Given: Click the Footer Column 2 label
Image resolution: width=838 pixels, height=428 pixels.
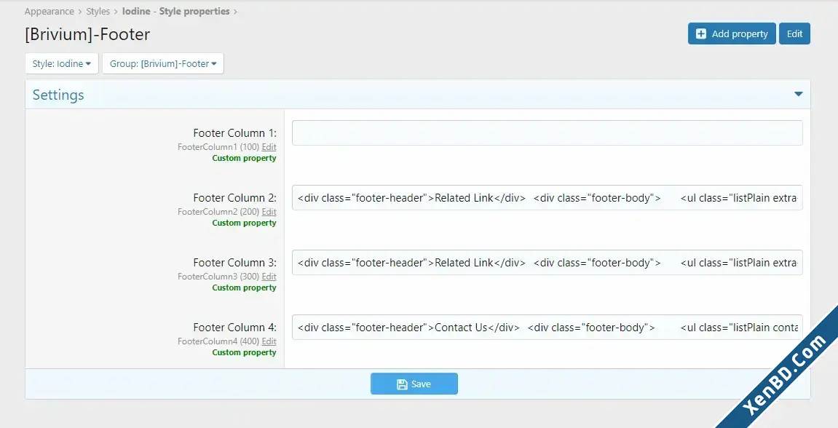Looking at the screenshot, I should (235, 198).
